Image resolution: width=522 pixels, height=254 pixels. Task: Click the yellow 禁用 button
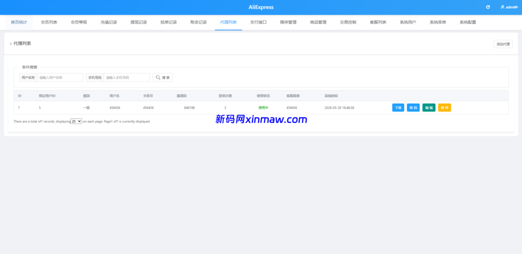[445, 108]
